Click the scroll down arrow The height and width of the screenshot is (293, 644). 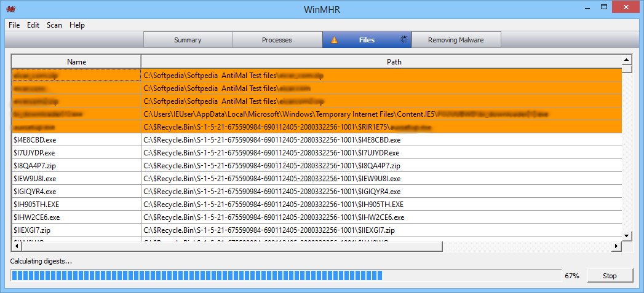(x=626, y=235)
